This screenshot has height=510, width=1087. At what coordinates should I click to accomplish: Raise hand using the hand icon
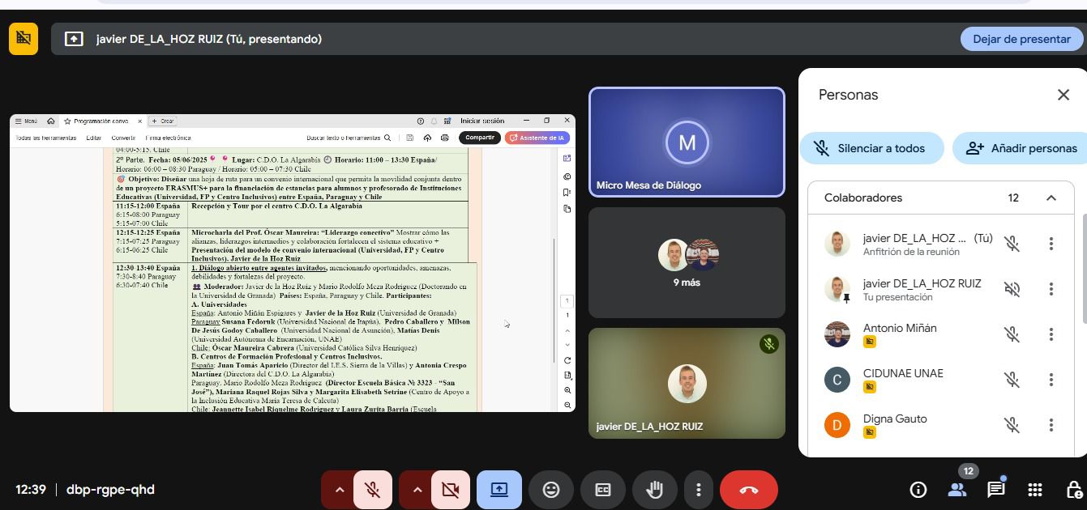pyautogui.click(x=654, y=490)
